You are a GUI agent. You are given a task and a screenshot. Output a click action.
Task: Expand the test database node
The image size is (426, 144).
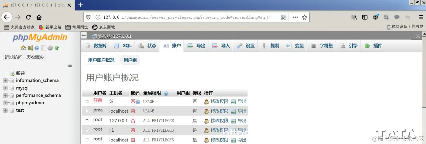click(x=5, y=110)
